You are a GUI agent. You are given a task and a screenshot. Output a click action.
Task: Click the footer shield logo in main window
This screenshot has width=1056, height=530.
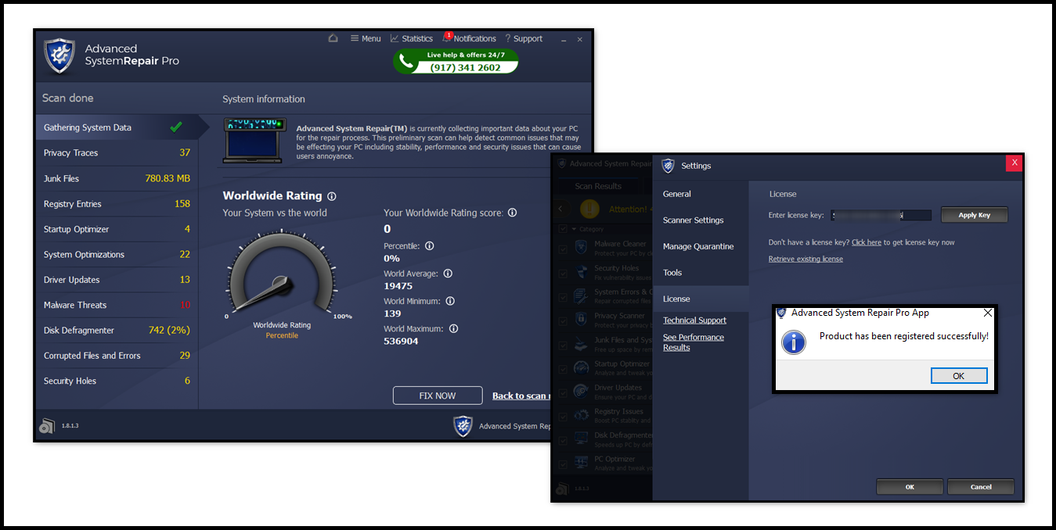(463, 426)
